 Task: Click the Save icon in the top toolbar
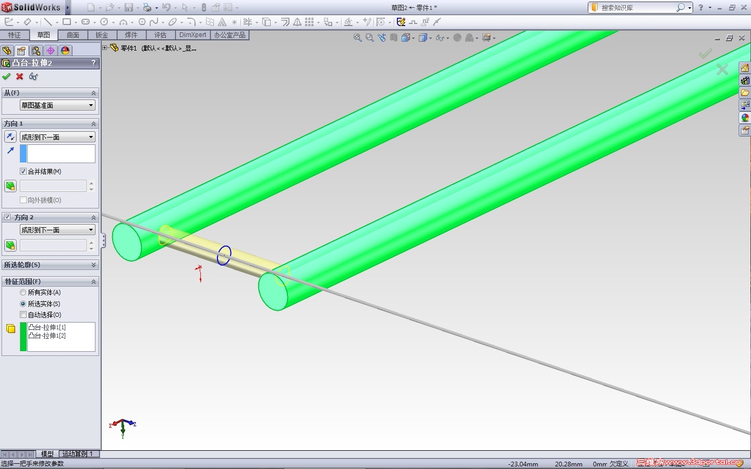(x=128, y=7)
